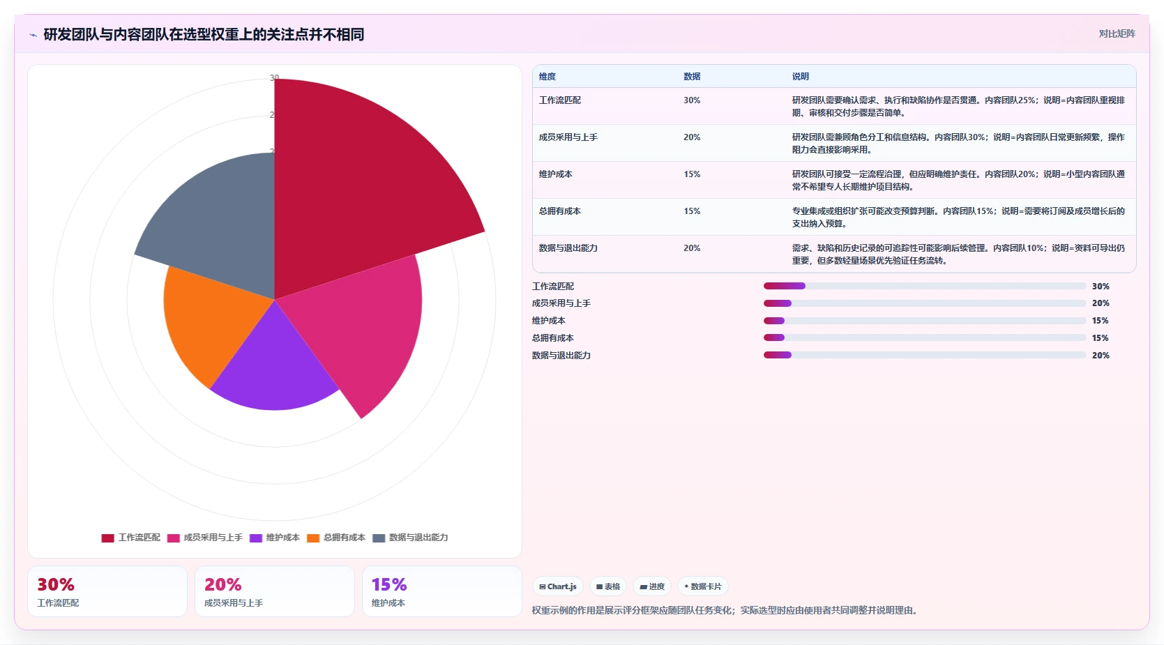Click the 15% value in the table's 总拥有成本 row

click(692, 211)
